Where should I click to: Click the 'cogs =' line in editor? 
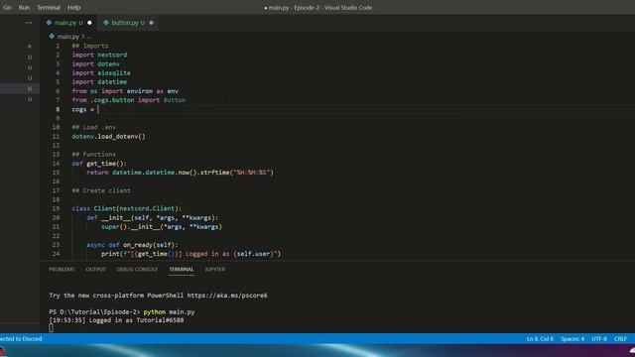pyautogui.click(x=83, y=109)
